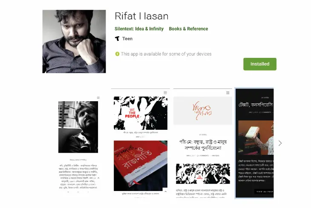Click the hamburger menu icon in first screenshot
This screenshot has width=311, height=208.
click(x=98, y=98)
